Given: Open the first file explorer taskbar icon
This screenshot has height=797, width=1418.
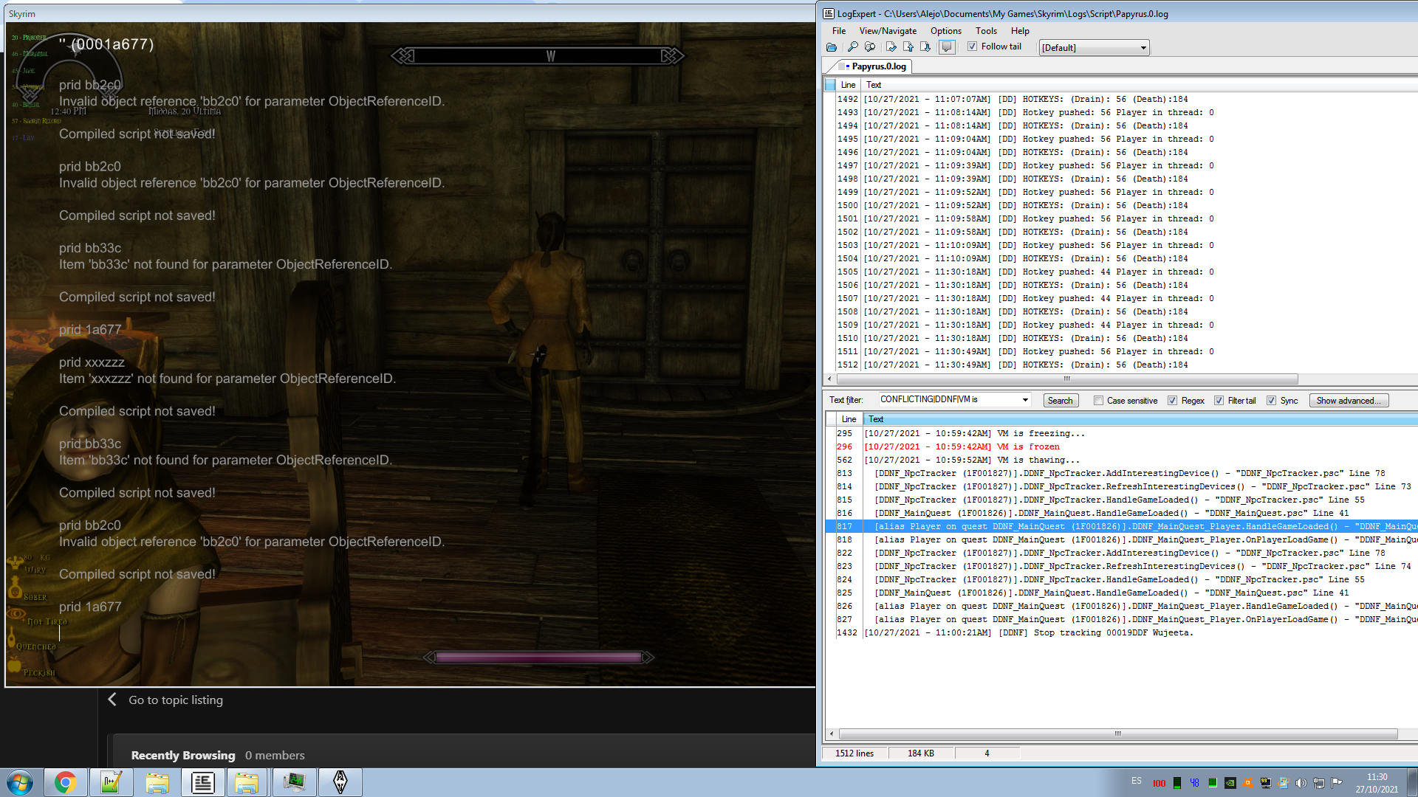Looking at the screenshot, I should click(x=157, y=782).
